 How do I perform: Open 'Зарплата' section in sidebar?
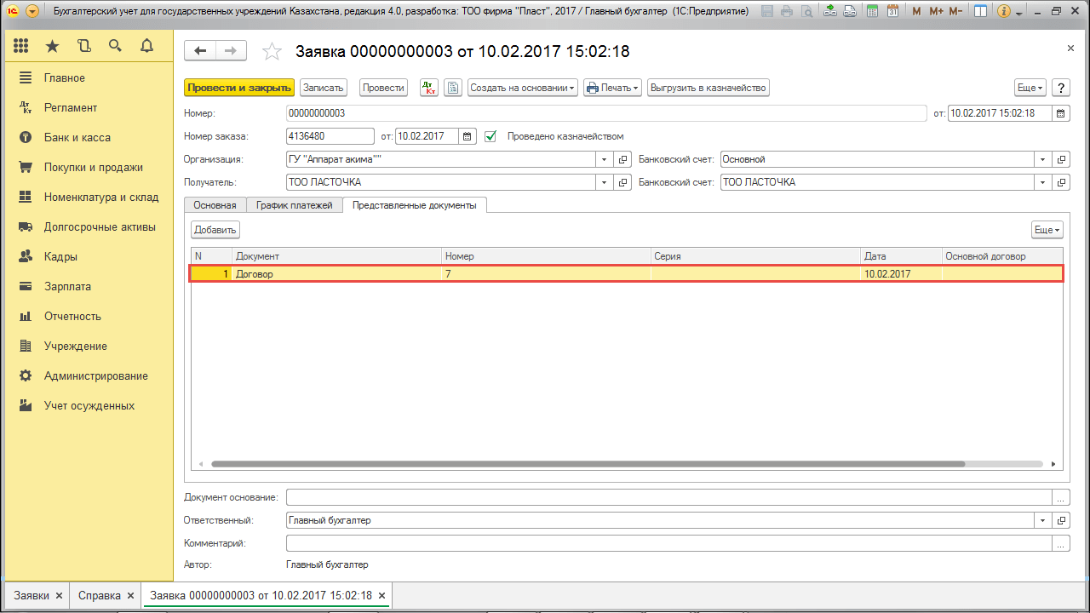[67, 287]
